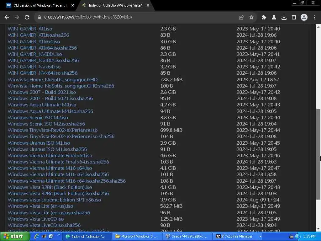Download Windows Vienna Ultimate M16 x64.iso
This screenshot has height=241, width=321.
tap(50, 168)
